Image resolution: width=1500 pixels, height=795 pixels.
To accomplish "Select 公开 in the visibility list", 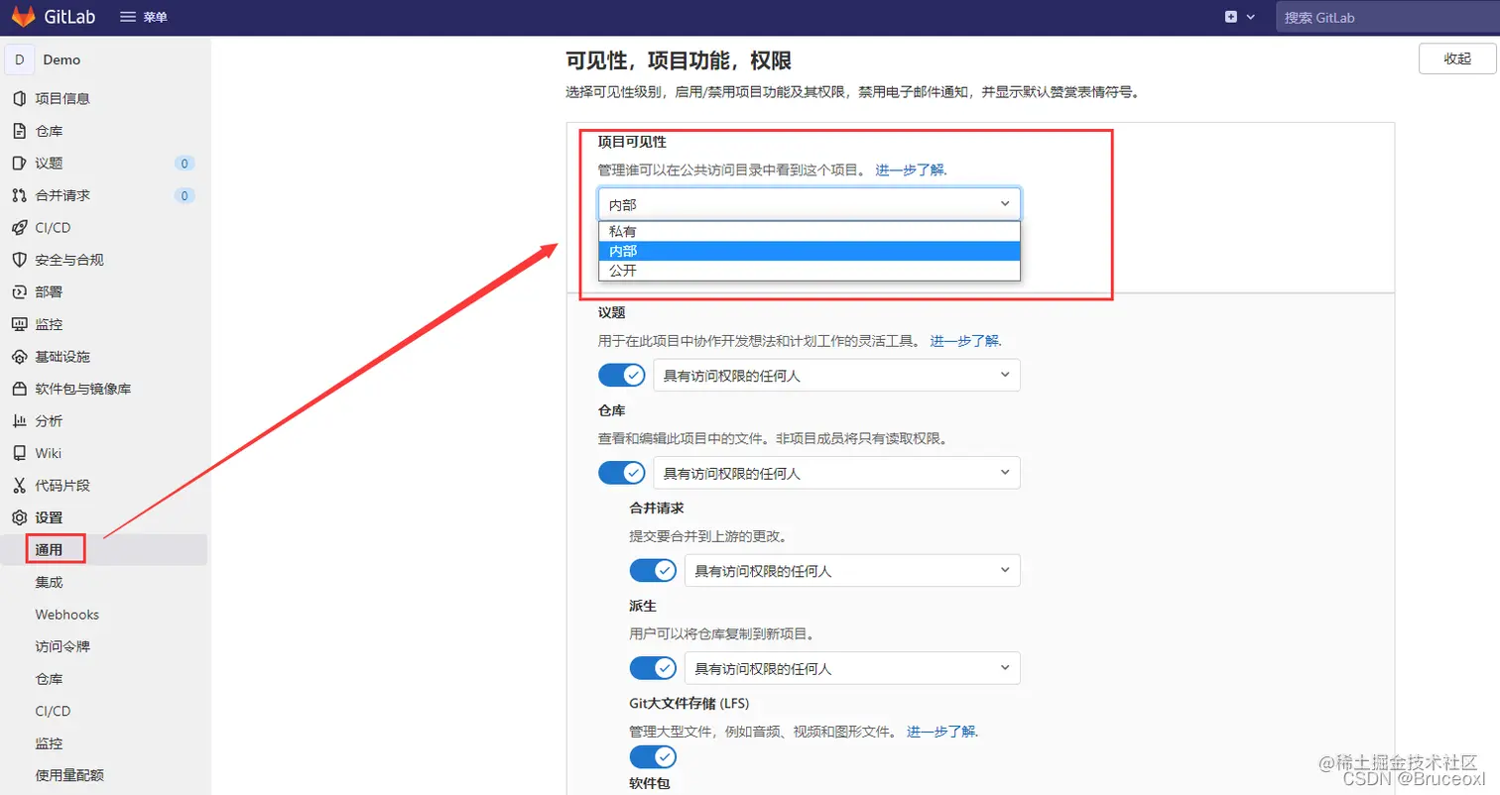I will tap(625, 271).
